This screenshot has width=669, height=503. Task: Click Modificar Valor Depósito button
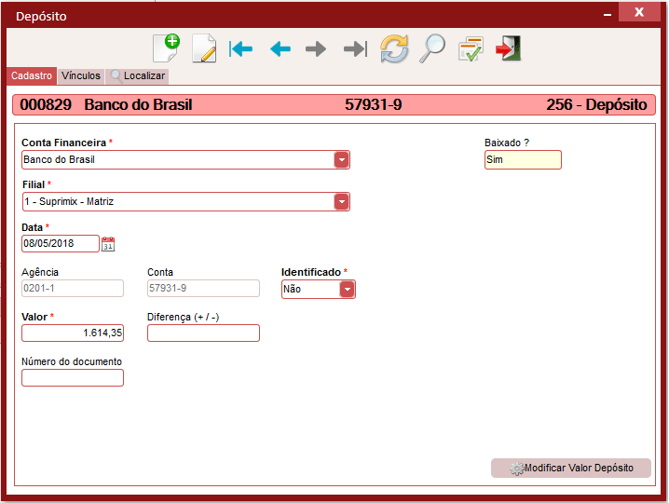(571, 468)
